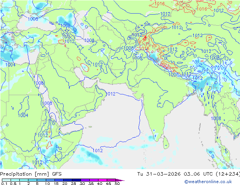Image resolution: width=240 pixels, height=185 pixels.
Task: Click the Sri Lanka island on the map
Action: pyautogui.click(x=166, y=143)
